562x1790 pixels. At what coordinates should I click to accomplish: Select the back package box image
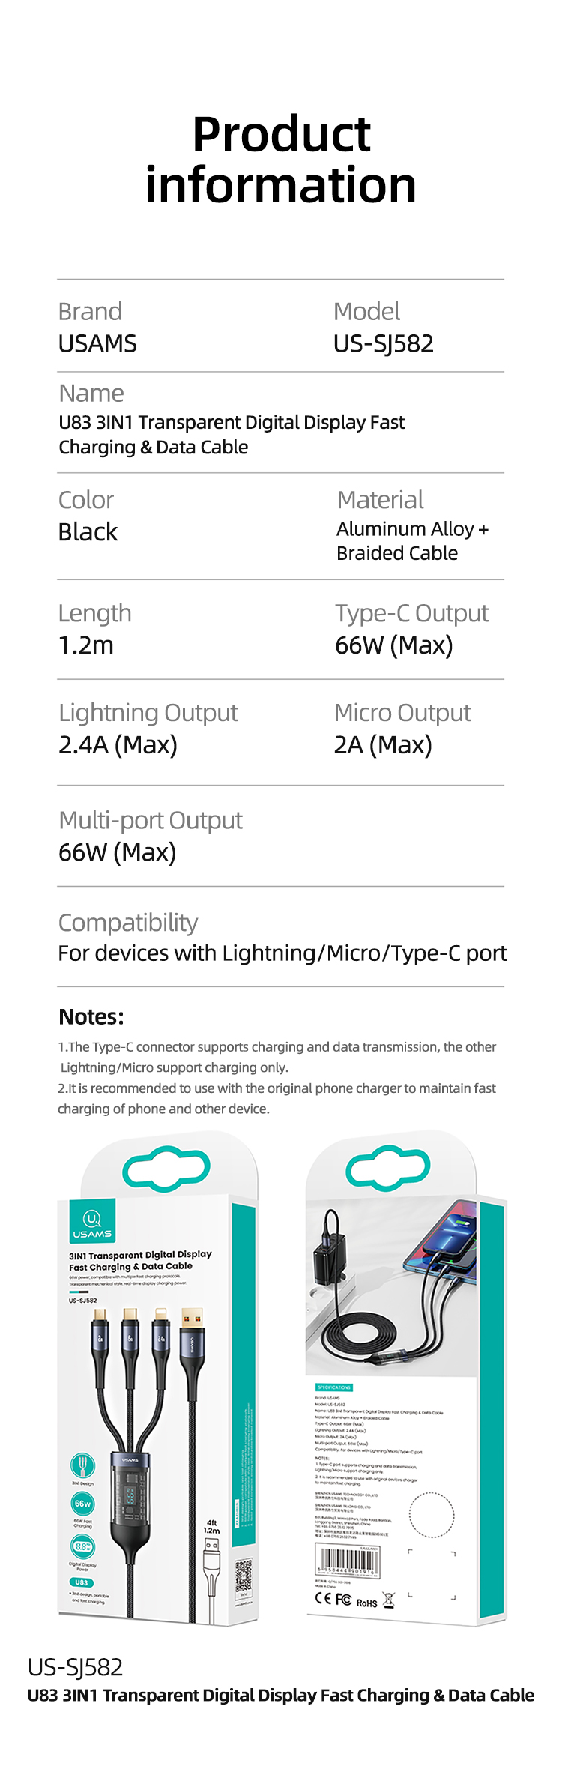click(406, 1377)
